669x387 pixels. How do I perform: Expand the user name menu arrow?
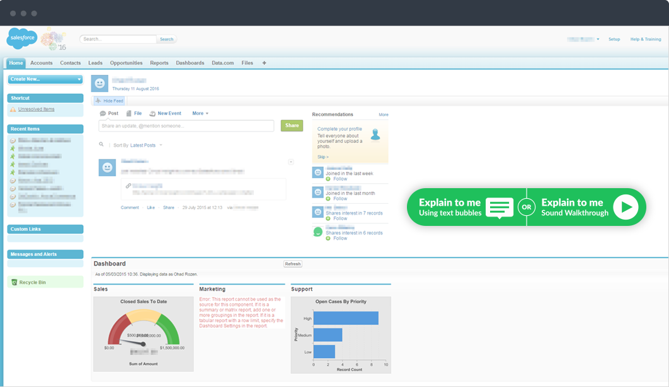[x=598, y=39]
